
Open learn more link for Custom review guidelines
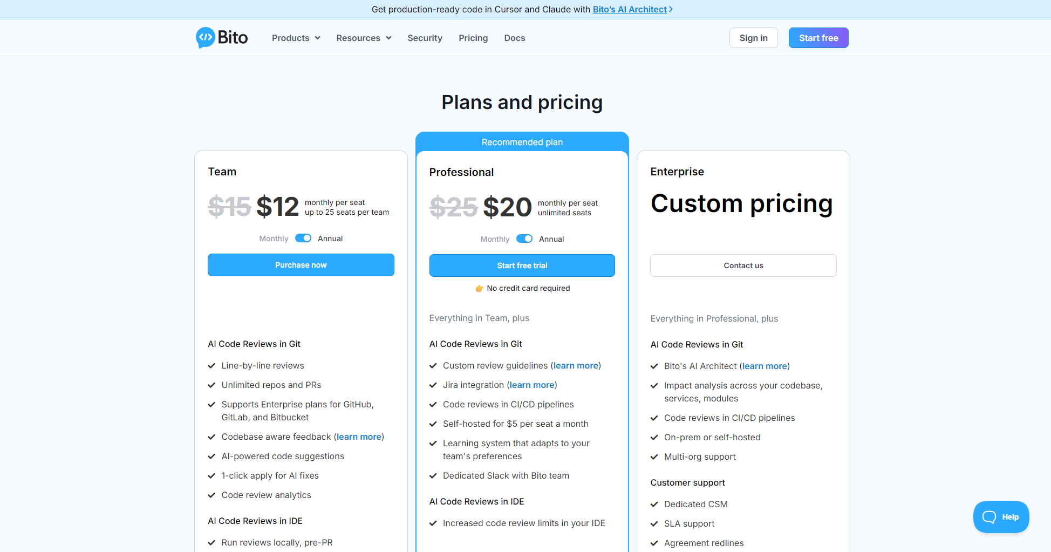coord(576,366)
